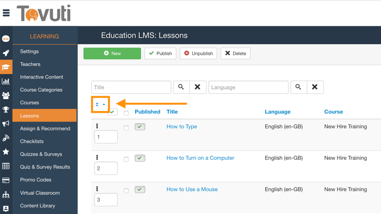Toggle the select-all checkbox in the header row

coord(126,113)
